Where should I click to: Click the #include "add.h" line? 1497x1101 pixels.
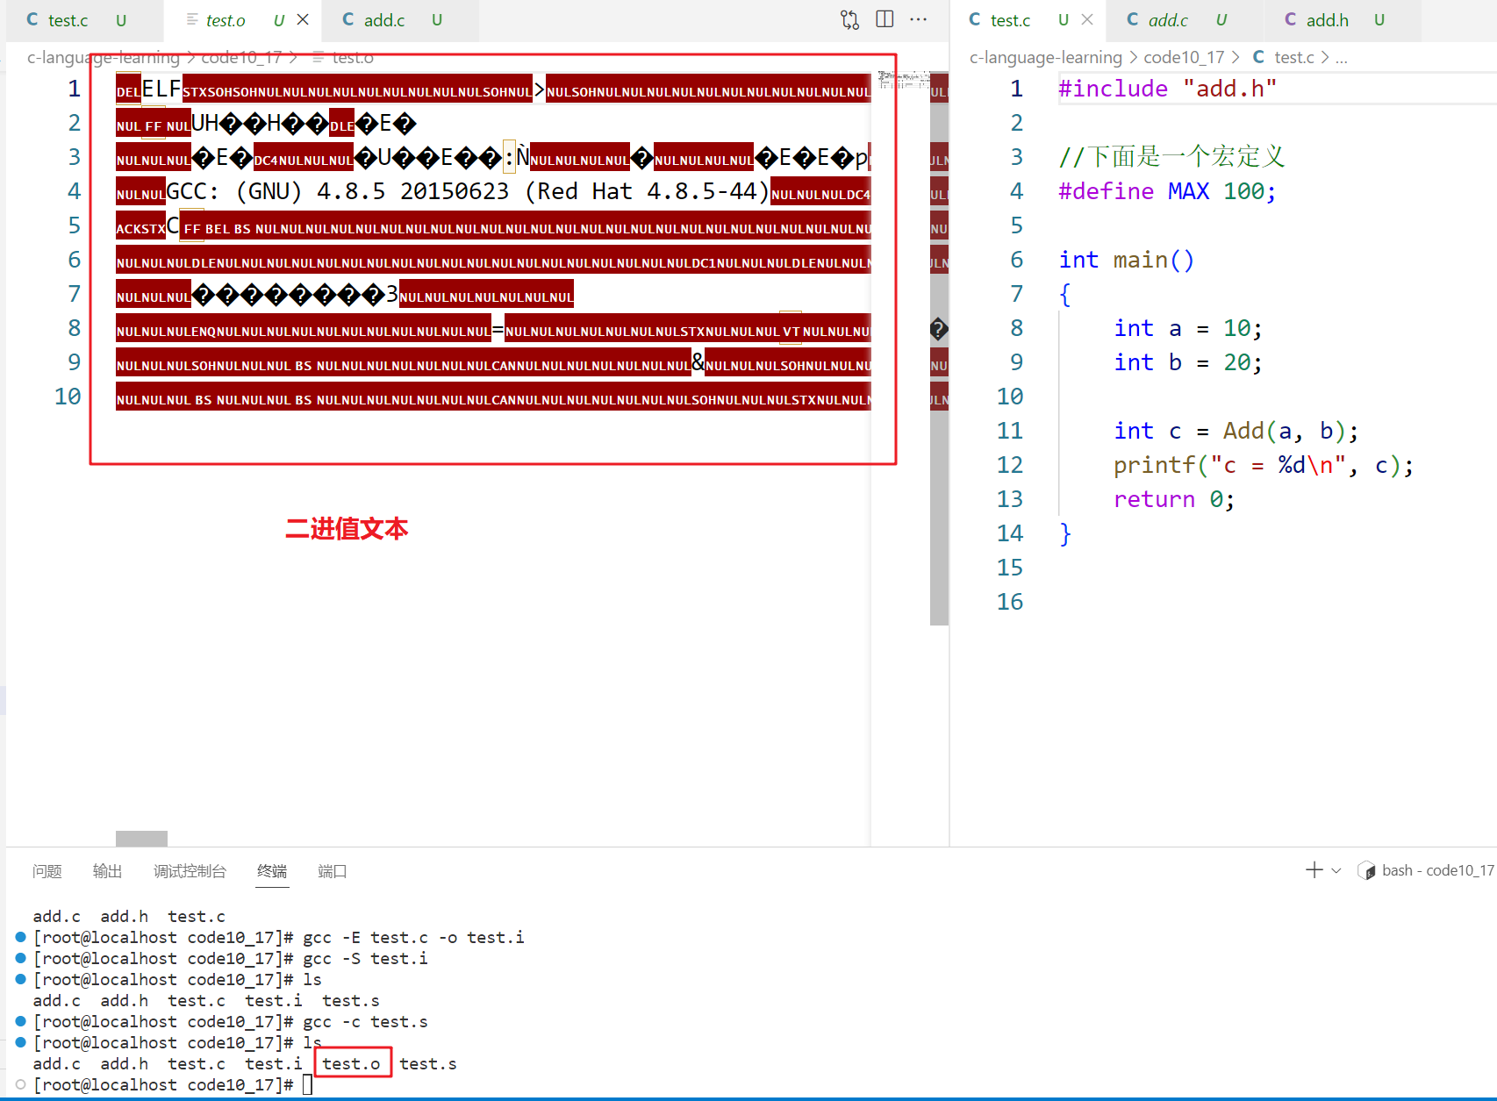click(1167, 89)
